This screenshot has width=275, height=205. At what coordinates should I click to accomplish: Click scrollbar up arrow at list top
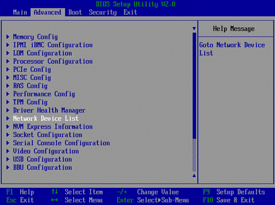tap(194, 29)
